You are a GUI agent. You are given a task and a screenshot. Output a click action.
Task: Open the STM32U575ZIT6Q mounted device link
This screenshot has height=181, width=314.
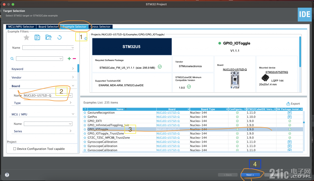(276, 72)
